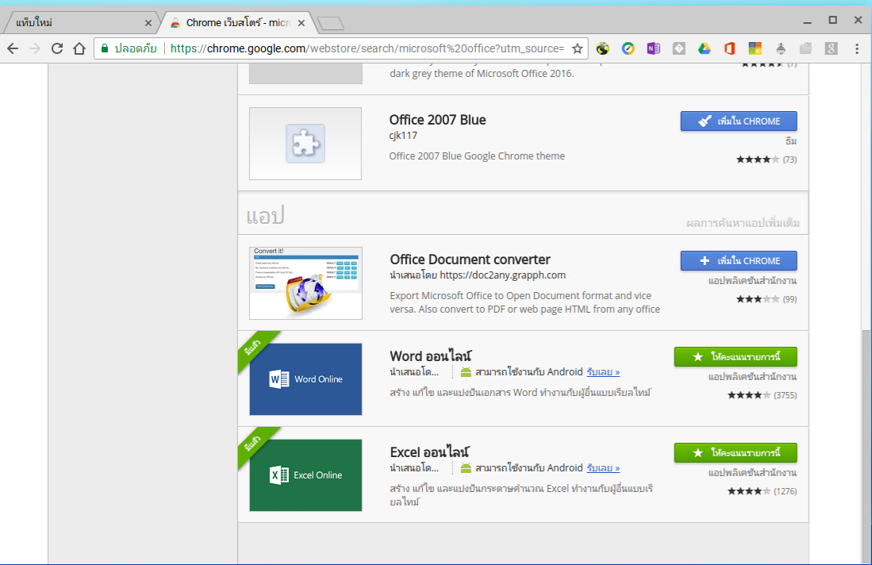
Task: Click the grey spy figure extension icon
Action: [x=780, y=48]
